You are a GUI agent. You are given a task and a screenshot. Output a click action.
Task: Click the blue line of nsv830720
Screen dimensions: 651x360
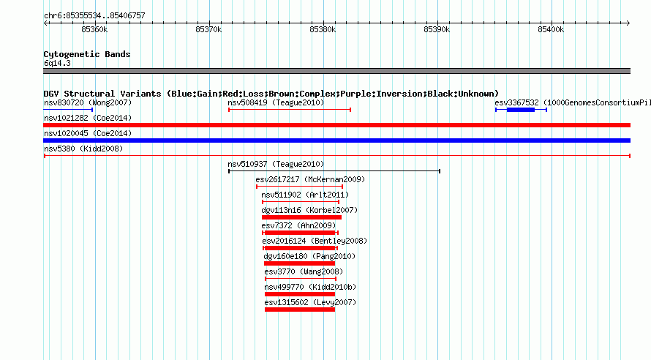tap(68, 110)
